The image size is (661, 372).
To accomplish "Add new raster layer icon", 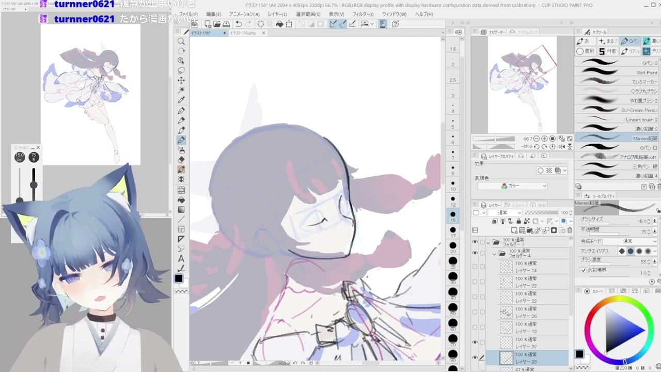I will pyautogui.click(x=514, y=230).
